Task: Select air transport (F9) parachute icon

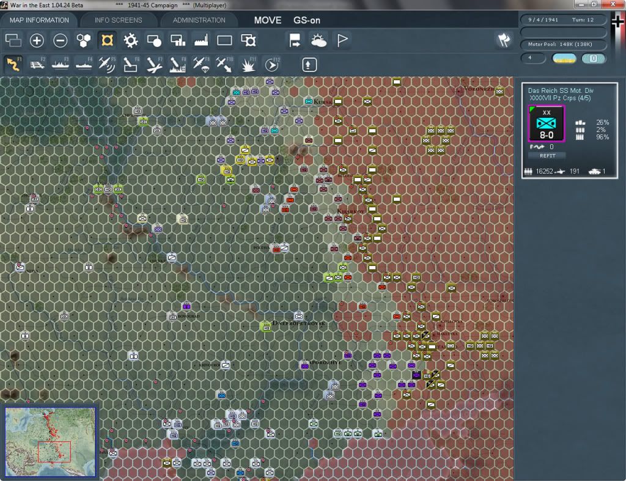Action: click(x=201, y=64)
